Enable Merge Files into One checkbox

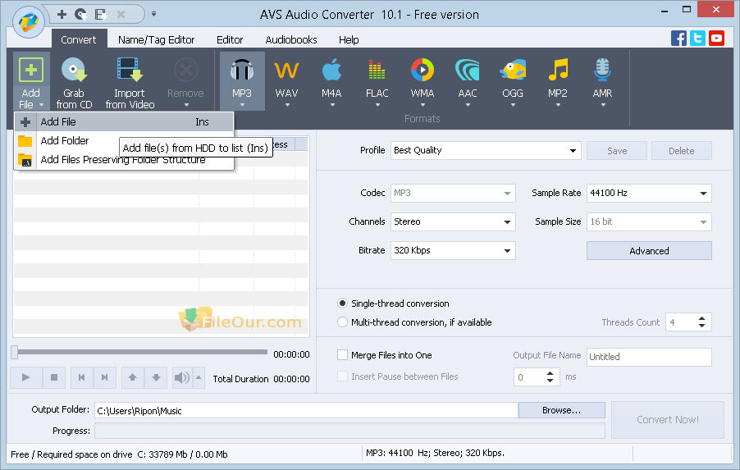[x=343, y=355]
